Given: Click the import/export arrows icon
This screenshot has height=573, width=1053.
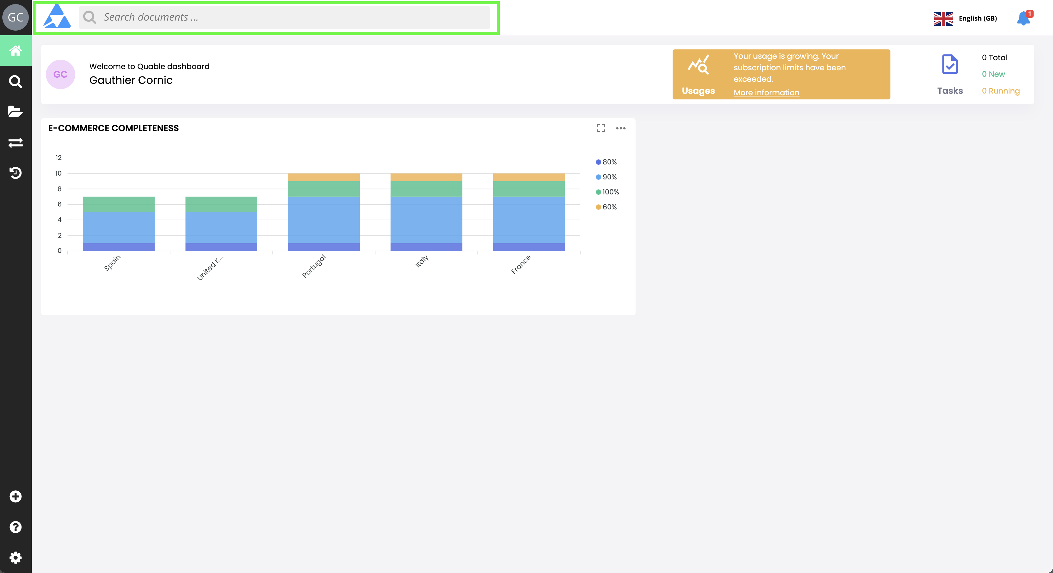Looking at the screenshot, I should pyautogui.click(x=16, y=142).
